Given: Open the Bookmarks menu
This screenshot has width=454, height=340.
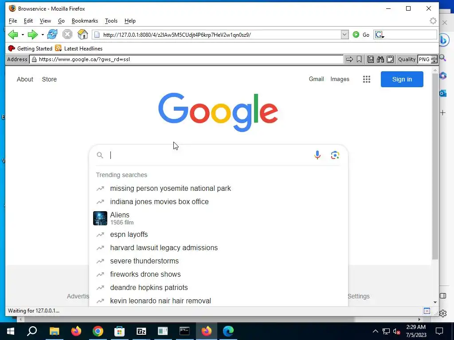Looking at the screenshot, I should coord(85,21).
